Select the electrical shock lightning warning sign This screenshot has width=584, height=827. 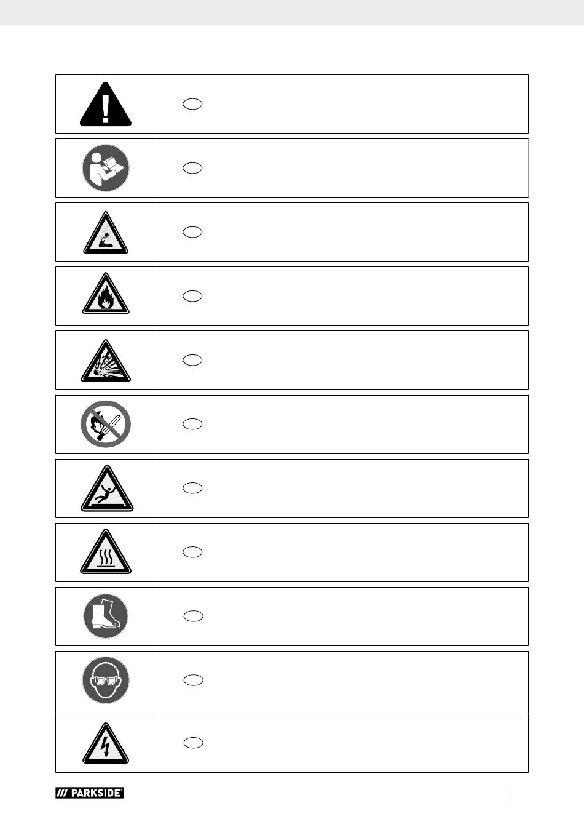106,743
